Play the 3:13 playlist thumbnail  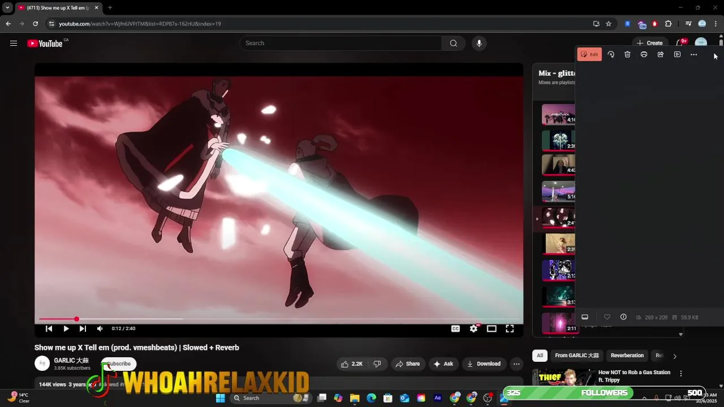(559, 296)
